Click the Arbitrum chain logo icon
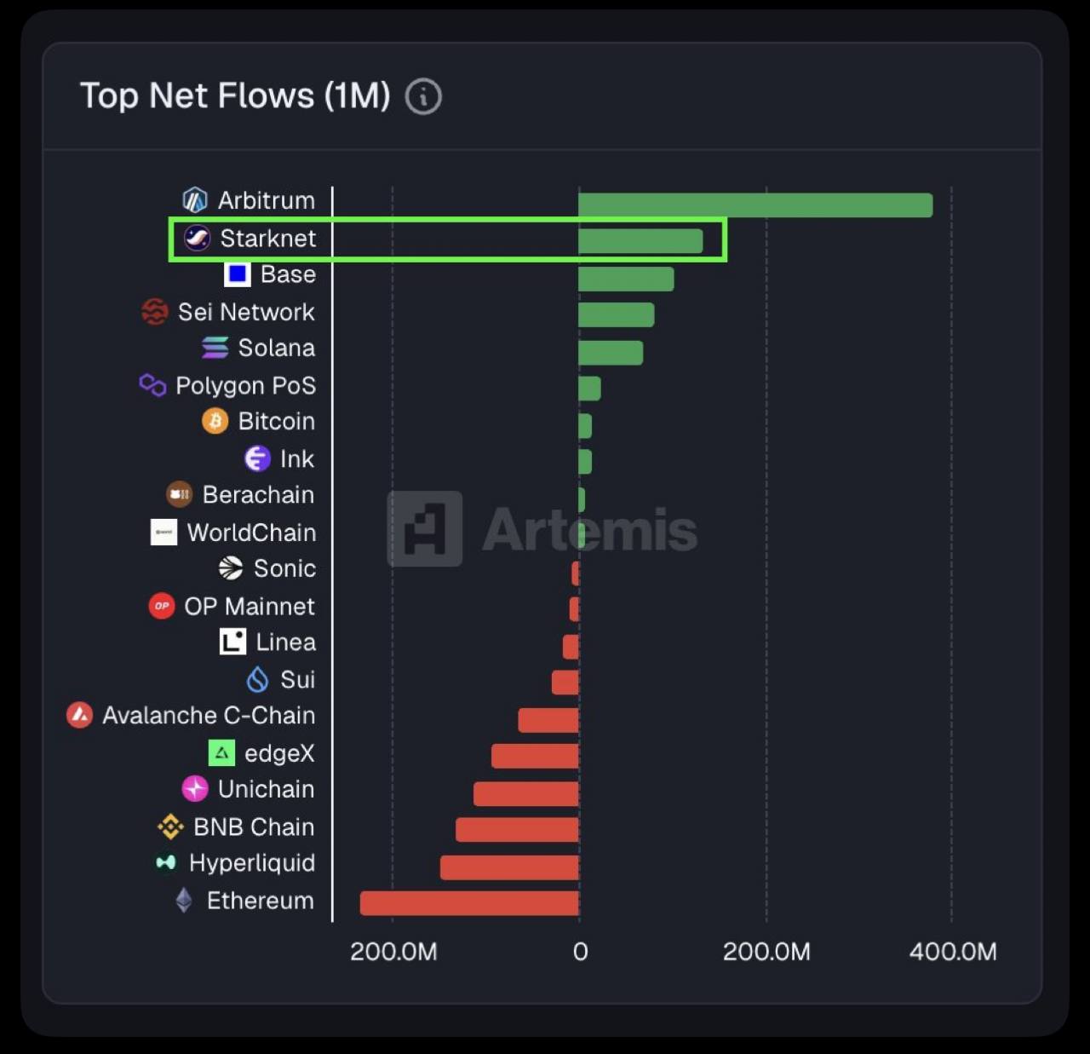Image resolution: width=1090 pixels, height=1054 pixels. 195,200
